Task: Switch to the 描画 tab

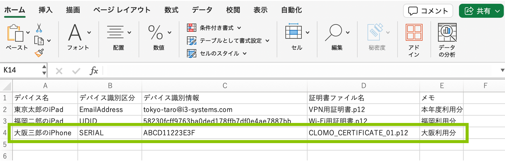Action: [73, 10]
